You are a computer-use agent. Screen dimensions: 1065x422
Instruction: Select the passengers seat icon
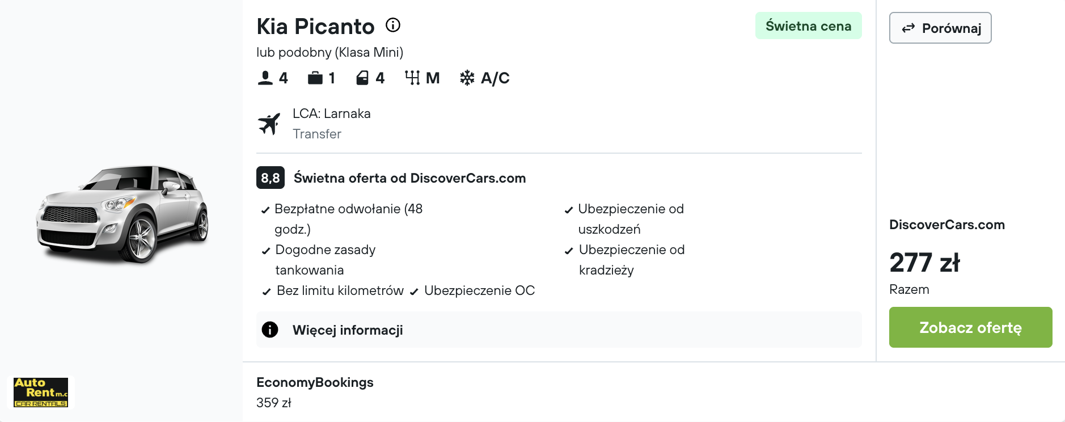265,78
